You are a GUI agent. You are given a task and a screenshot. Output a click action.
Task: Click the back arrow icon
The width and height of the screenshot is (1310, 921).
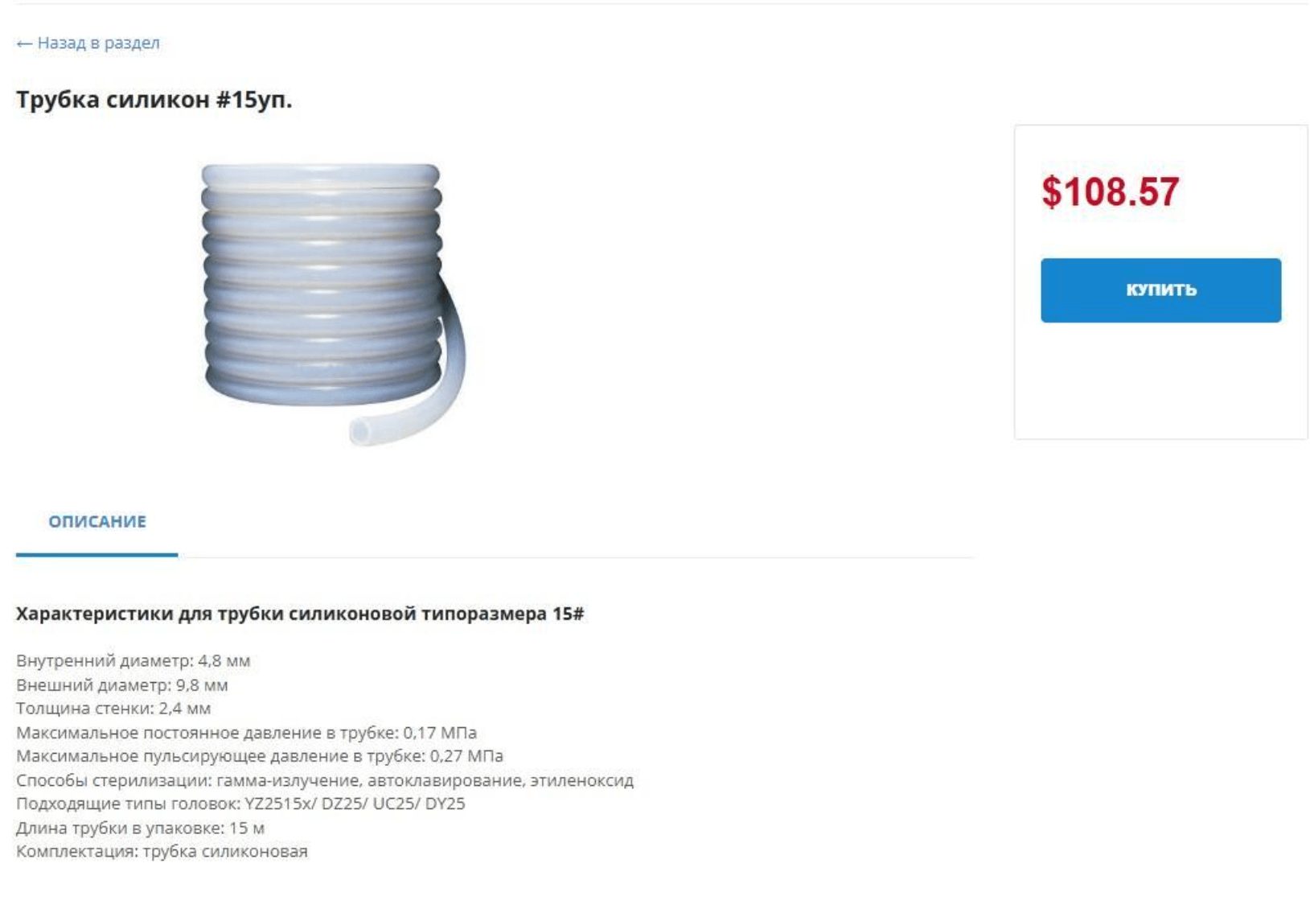24,43
